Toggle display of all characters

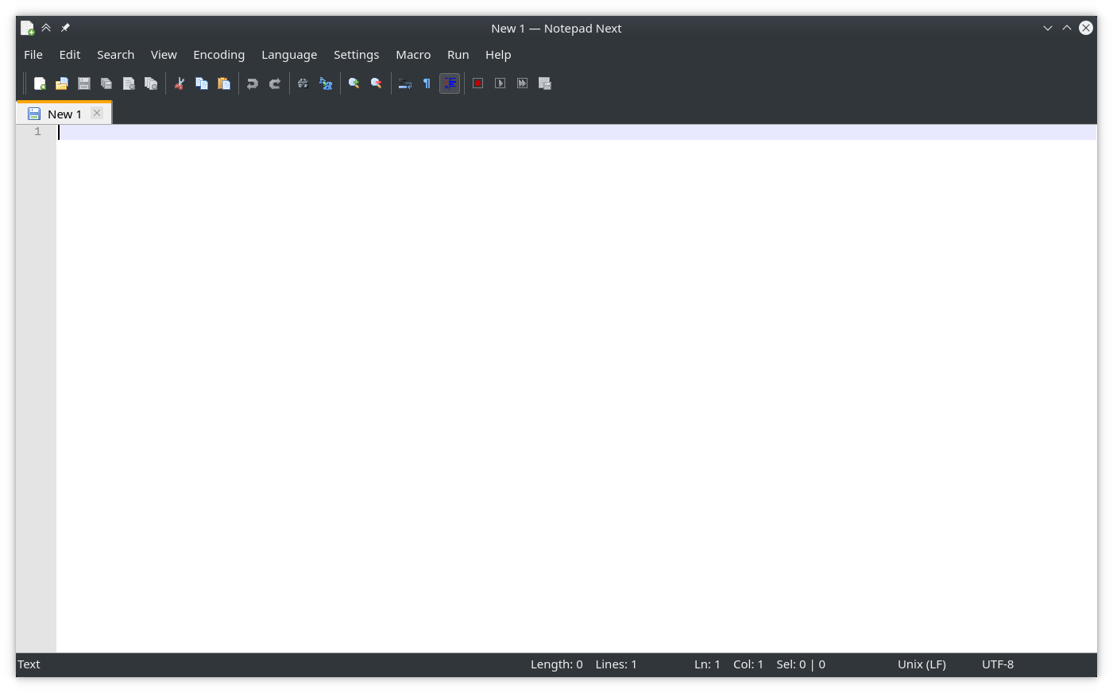(x=427, y=83)
